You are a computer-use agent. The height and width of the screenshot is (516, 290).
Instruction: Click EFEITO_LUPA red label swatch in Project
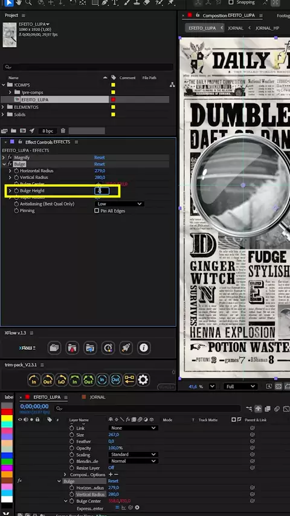113,99
